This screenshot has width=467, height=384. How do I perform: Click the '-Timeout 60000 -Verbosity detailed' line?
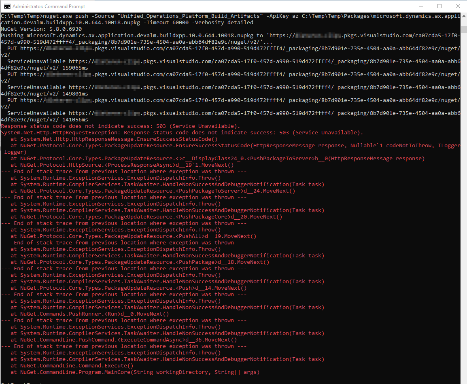[127, 23]
